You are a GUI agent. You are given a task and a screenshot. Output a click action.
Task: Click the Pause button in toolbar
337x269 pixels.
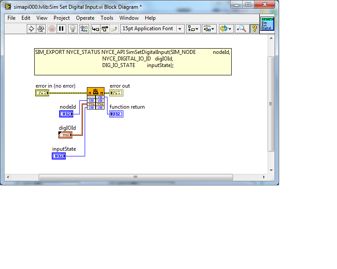[x=61, y=29]
